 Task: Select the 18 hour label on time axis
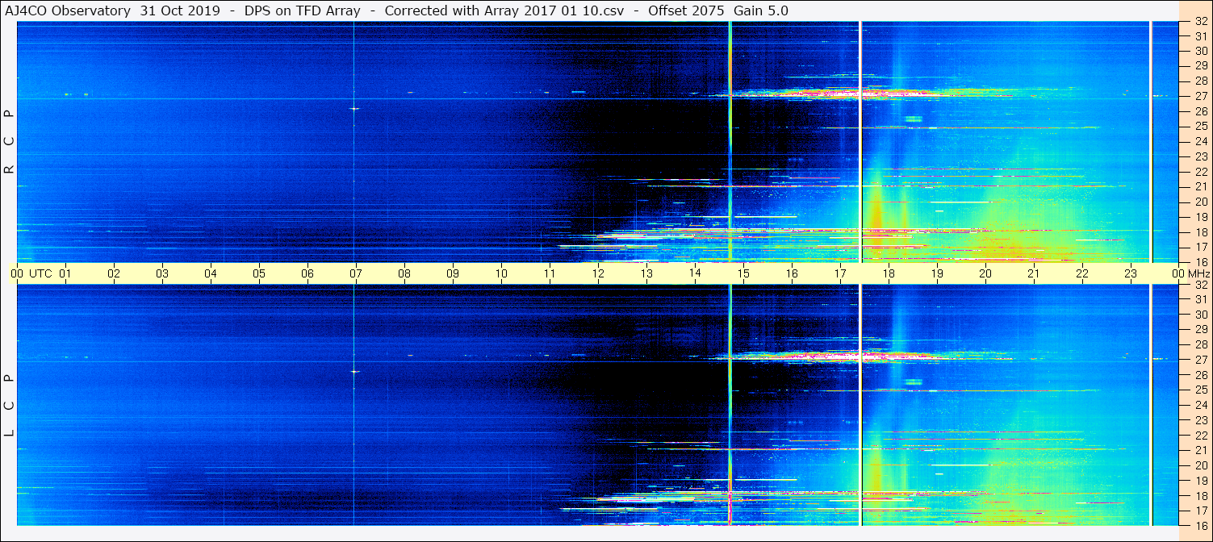click(889, 273)
